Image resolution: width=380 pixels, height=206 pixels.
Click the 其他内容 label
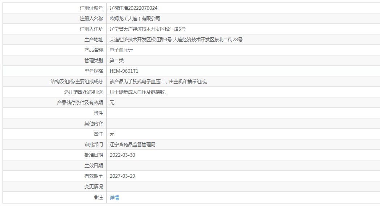pos(94,123)
